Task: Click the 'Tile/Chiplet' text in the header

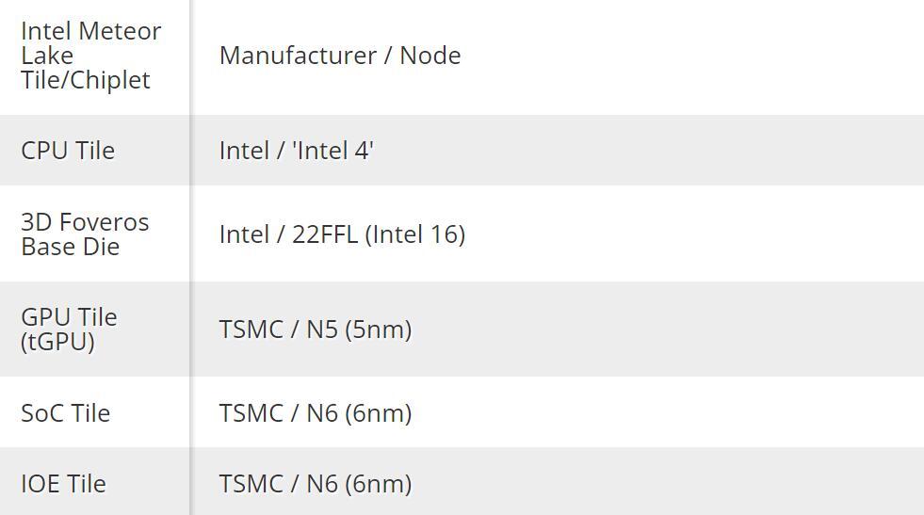Action: pyautogui.click(x=86, y=80)
